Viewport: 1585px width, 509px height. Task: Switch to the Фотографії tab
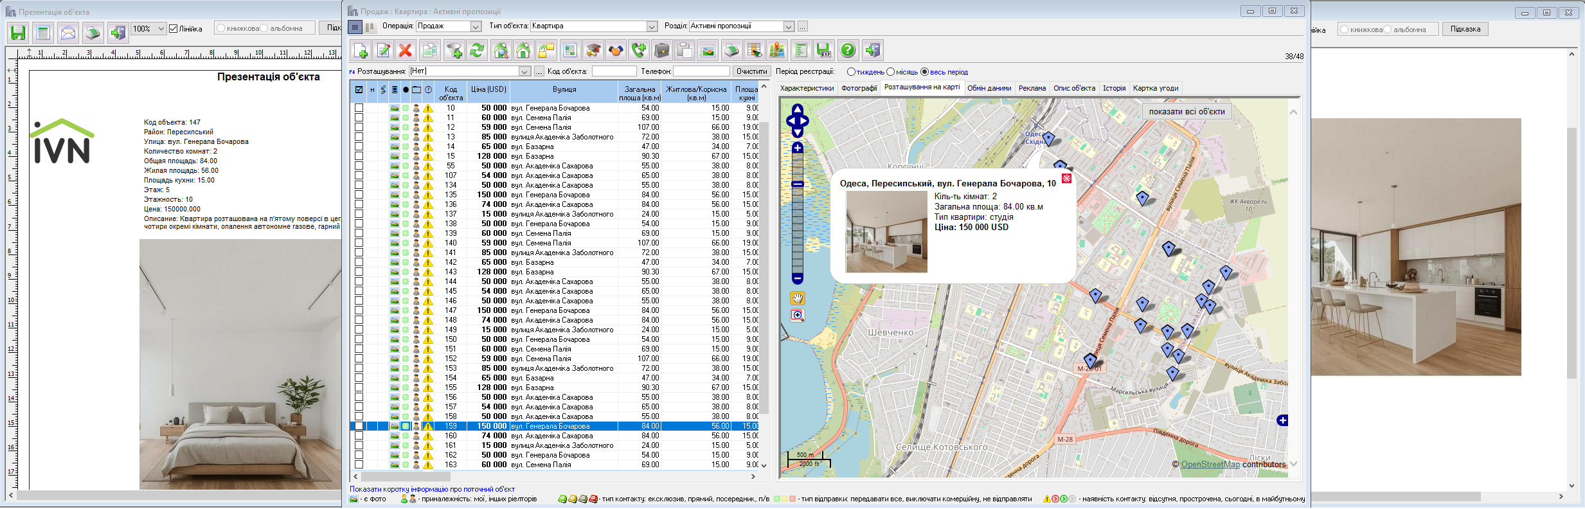(859, 88)
